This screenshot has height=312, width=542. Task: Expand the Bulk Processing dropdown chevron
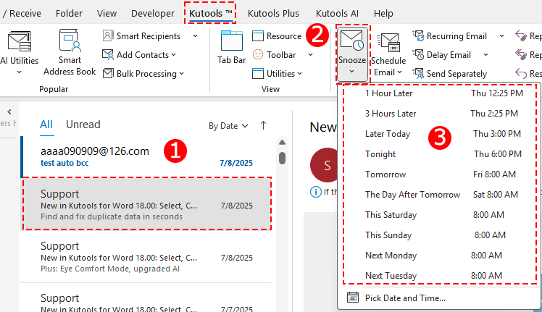(182, 74)
